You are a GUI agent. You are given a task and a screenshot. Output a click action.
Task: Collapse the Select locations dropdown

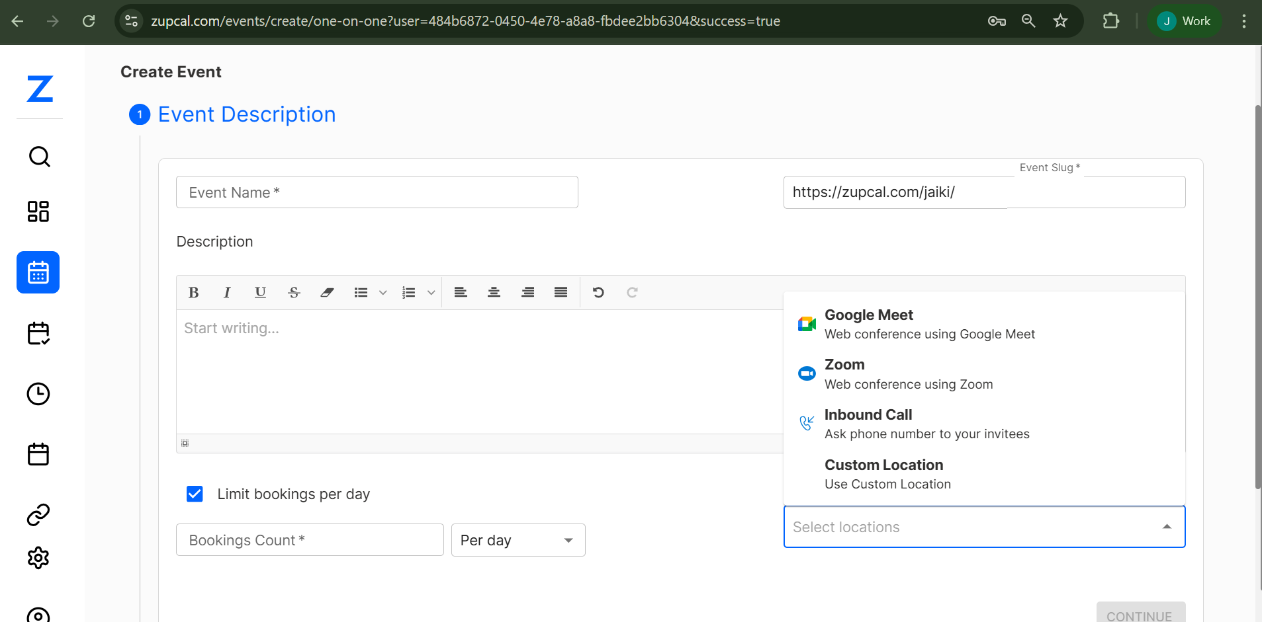pyautogui.click(x=1167, y=527)
